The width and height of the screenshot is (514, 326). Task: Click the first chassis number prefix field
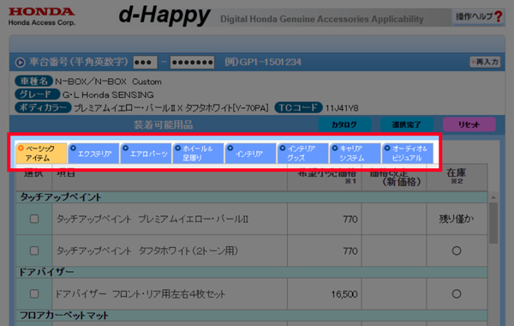pos(145,62)
